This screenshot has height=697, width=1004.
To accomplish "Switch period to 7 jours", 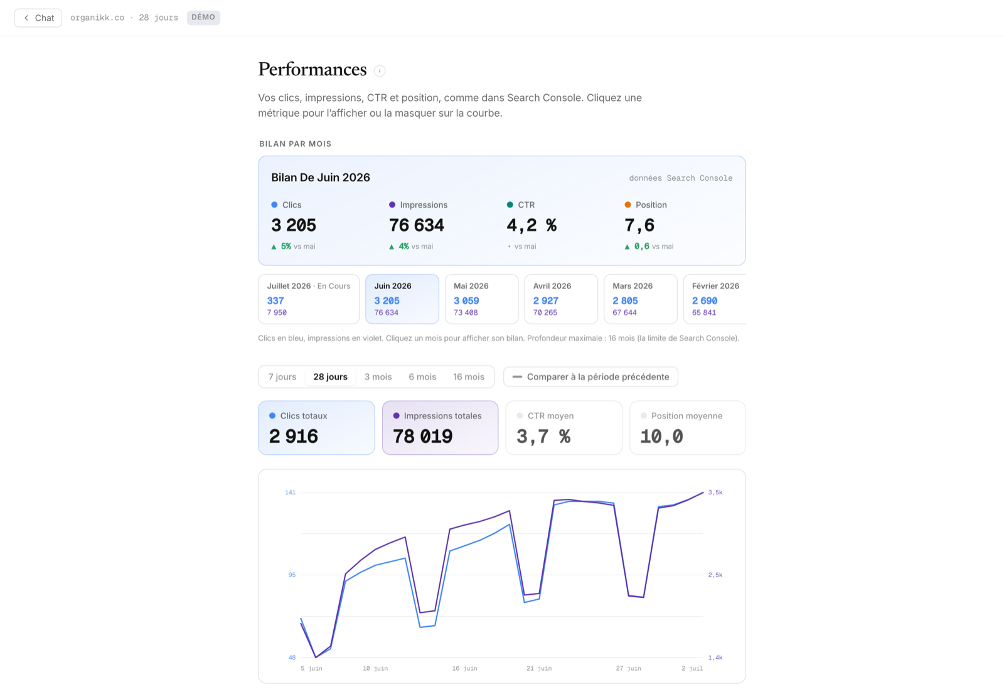I will pyautogui.click(x=282, y=377).
